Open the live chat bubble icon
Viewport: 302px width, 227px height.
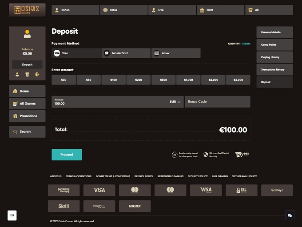(x=290, y=215)
